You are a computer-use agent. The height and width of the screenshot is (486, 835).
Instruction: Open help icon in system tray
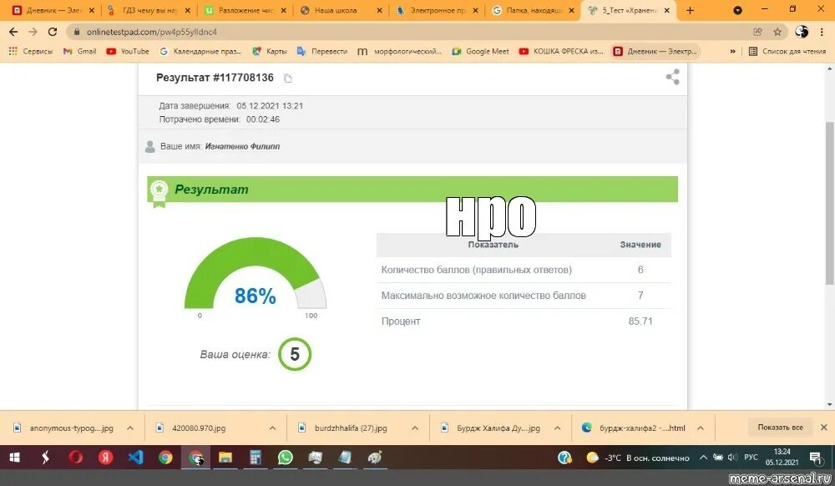point(564,458)
